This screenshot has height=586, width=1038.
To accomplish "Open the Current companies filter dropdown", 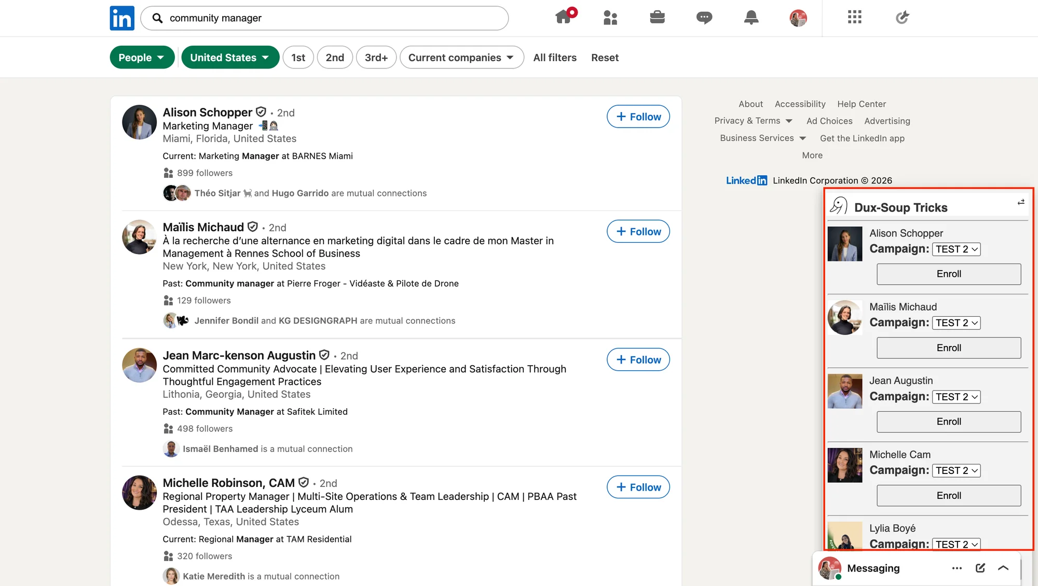I will pyautogui.click(x=461, y=58).
